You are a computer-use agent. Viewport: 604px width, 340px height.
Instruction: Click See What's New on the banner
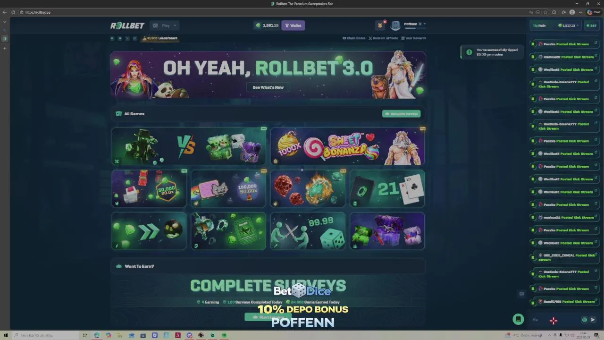point(268,87)
